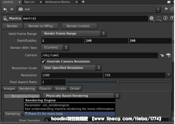Image resolution: width=175 pixels, height=124 pixels.
Task: Click the Pixel Aspect Ratio value field
Action: click(53, 82)
